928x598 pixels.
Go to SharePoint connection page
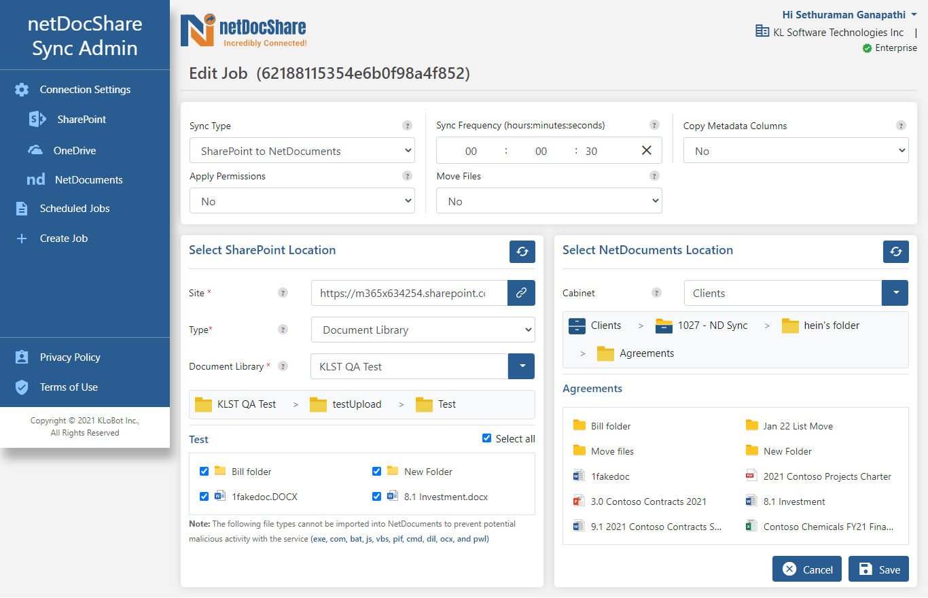tap(82, 119)
